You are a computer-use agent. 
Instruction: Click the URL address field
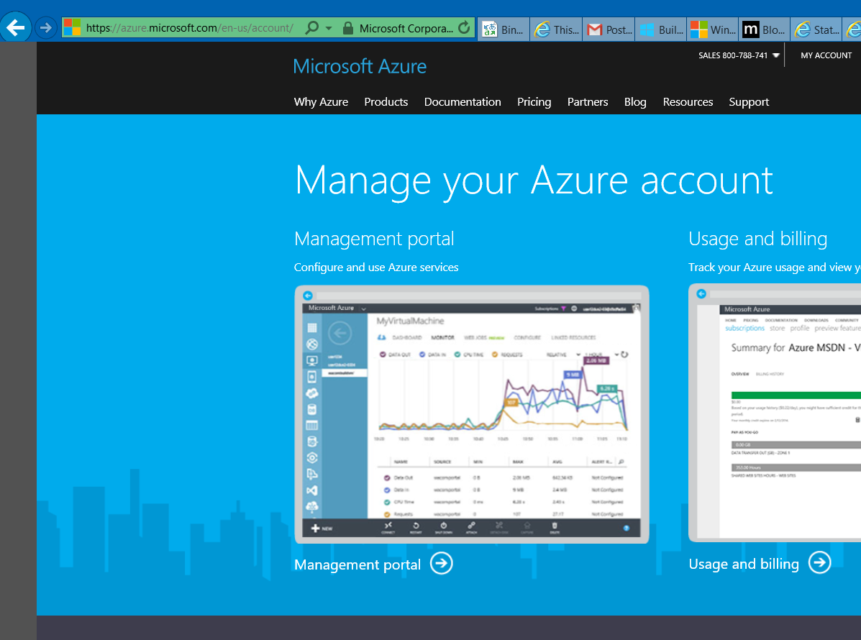(191, 29)
